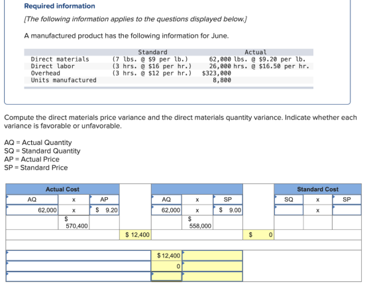This screenshot has width=371, height=294.
Task: Click the yellow $ 0 variance cell
Action: pos(258,234)
